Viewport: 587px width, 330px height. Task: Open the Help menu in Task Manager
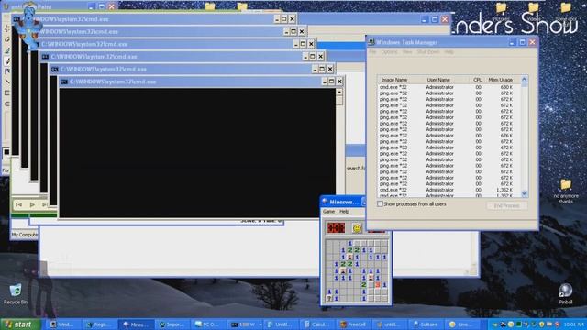click(449, 52)
